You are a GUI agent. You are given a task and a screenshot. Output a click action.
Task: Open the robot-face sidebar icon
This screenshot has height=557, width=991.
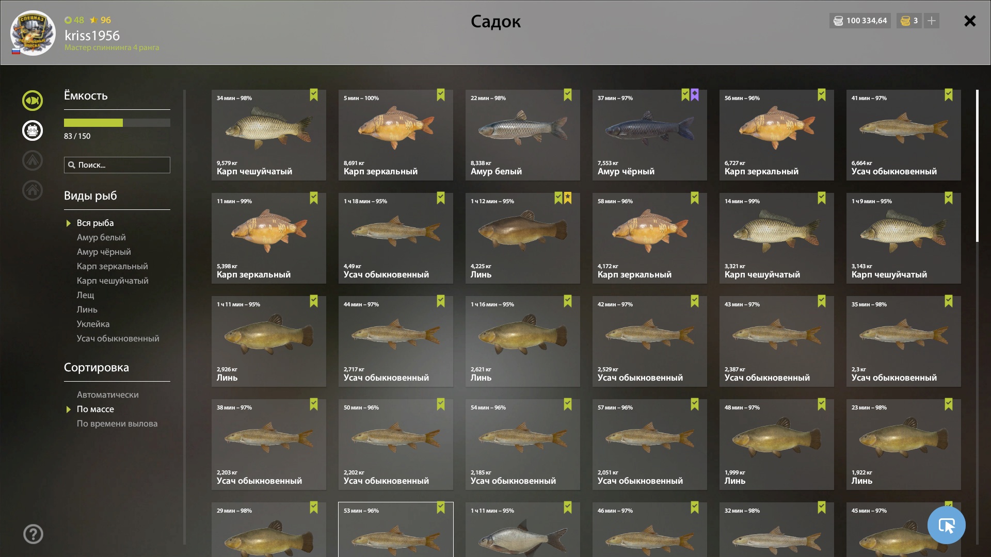(33, 130)
